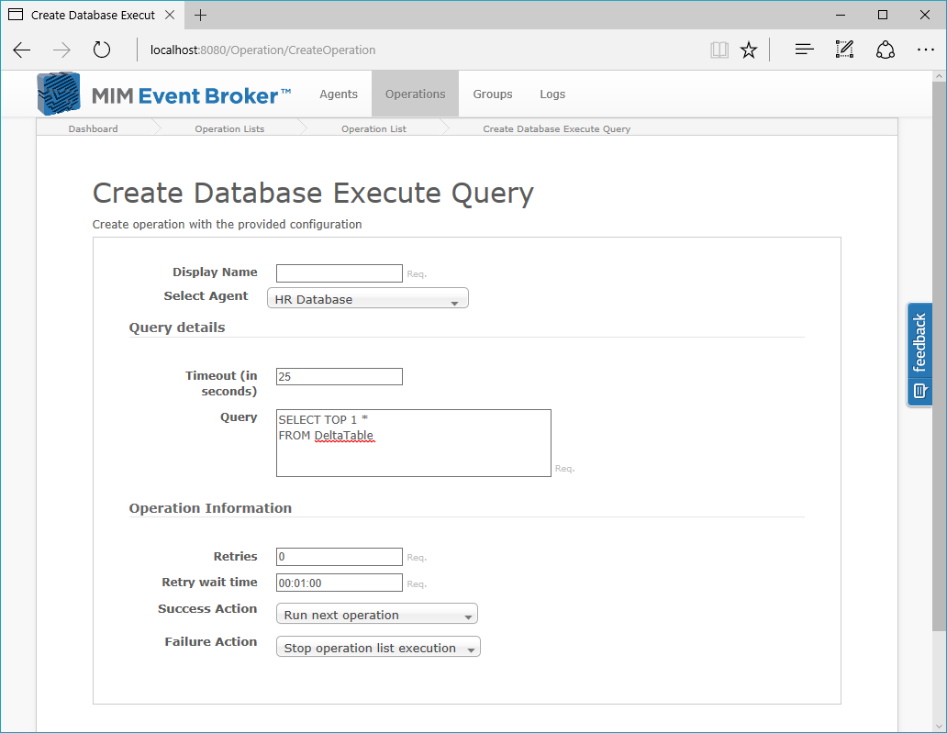
Task: Click the Timeout in seconds field
Action: [x=340, y=376]
